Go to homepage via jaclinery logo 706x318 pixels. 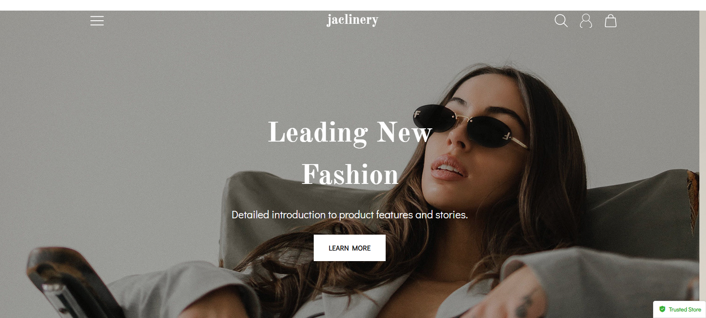pyautogui.click(x=353, y=20)
